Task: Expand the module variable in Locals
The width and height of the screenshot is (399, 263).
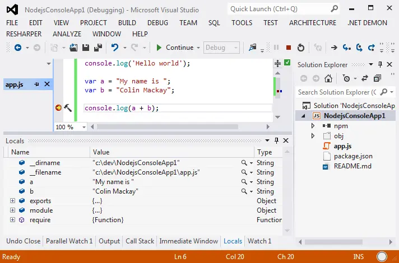Action: point(12,210)
